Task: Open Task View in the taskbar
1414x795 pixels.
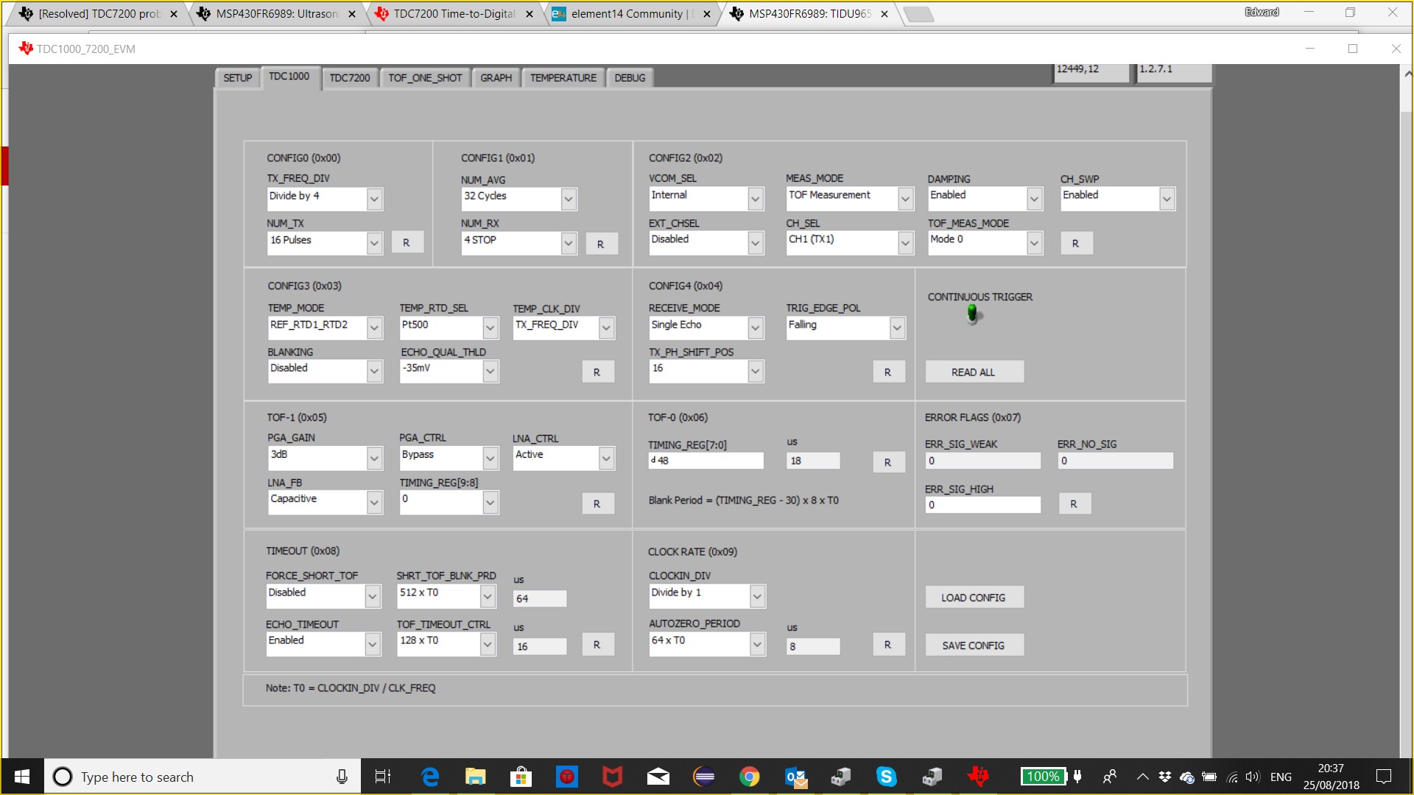Action: tap(383, 777)
